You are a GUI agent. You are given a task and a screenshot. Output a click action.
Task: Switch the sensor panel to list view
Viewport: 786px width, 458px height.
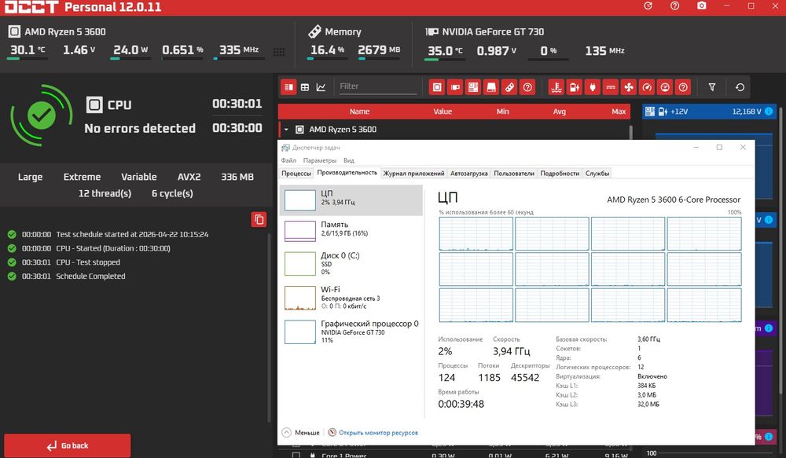[x=288, y=87]
